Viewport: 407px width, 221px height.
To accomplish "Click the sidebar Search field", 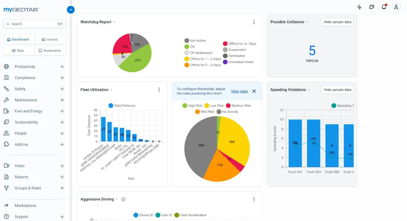I will click(35, 24).
